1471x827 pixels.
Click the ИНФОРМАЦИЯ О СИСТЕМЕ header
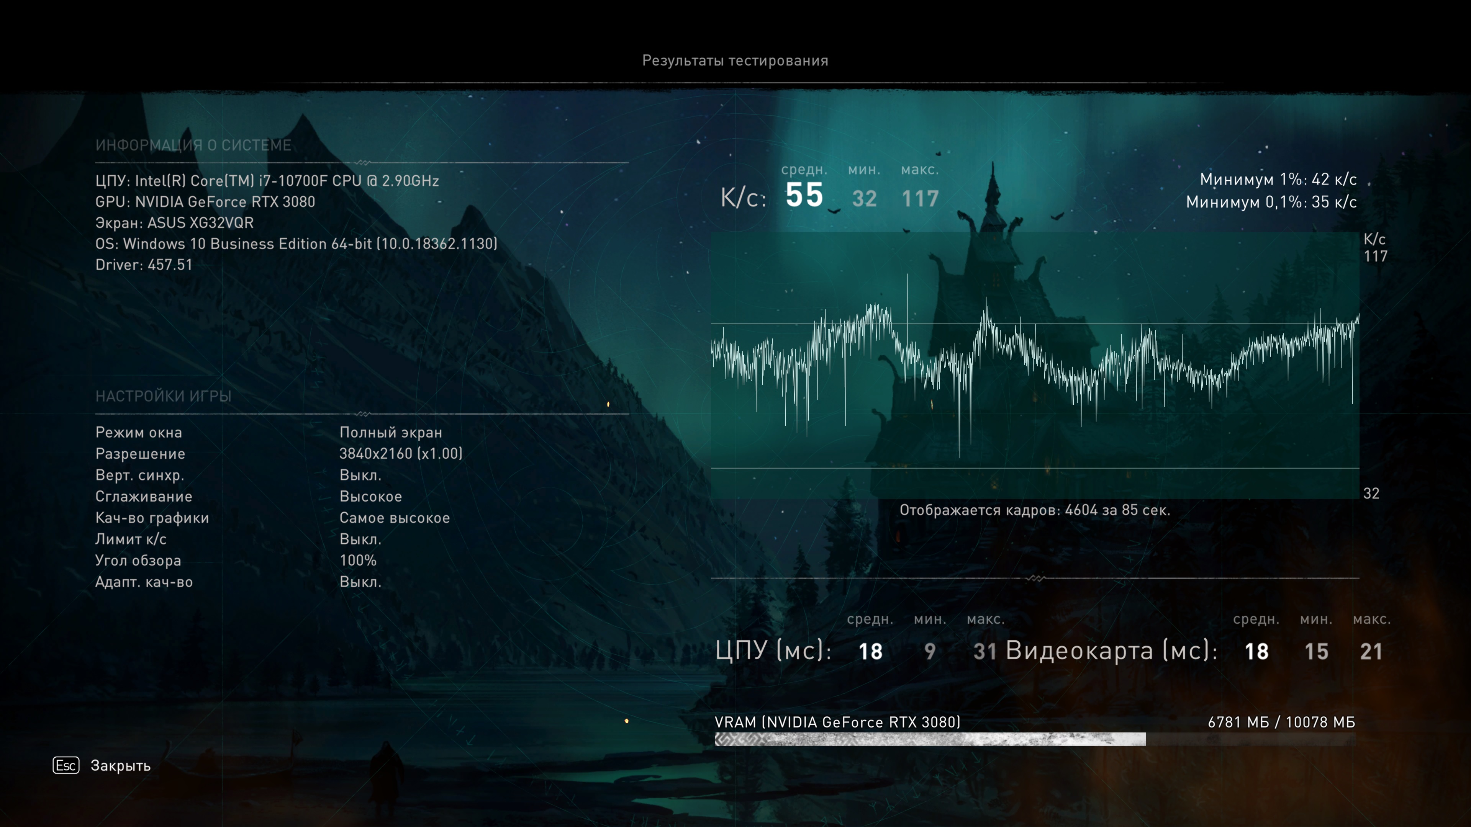point(193,145)
